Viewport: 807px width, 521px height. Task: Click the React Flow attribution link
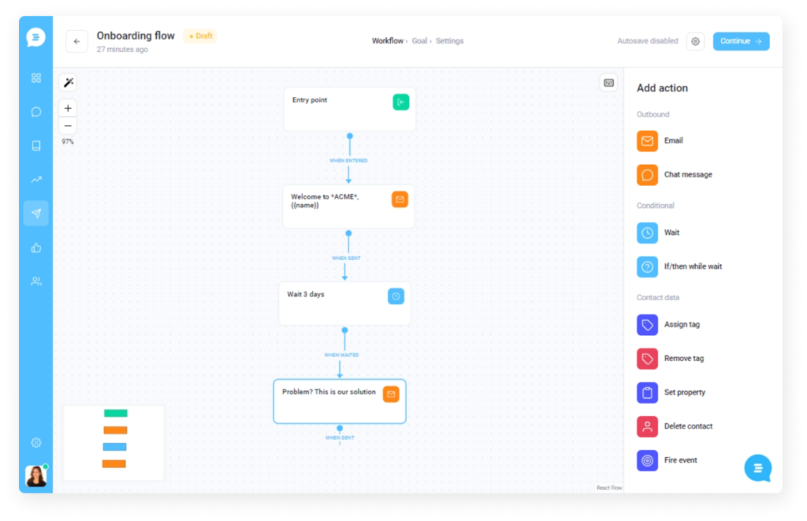[x=609, y=488]
